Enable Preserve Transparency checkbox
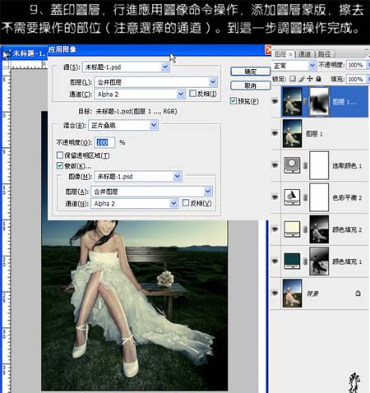 click(60, 155)
